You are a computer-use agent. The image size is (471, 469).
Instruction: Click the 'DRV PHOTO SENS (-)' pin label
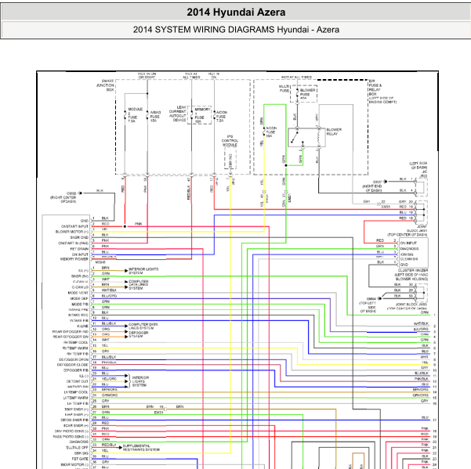click(71, 431)
